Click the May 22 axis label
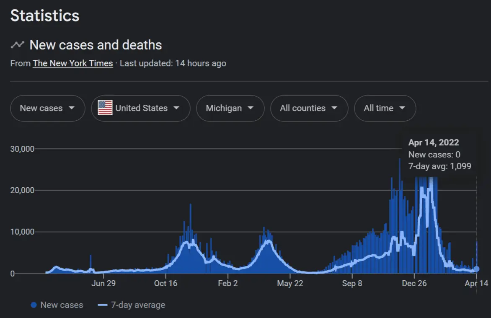 [290, 284]
